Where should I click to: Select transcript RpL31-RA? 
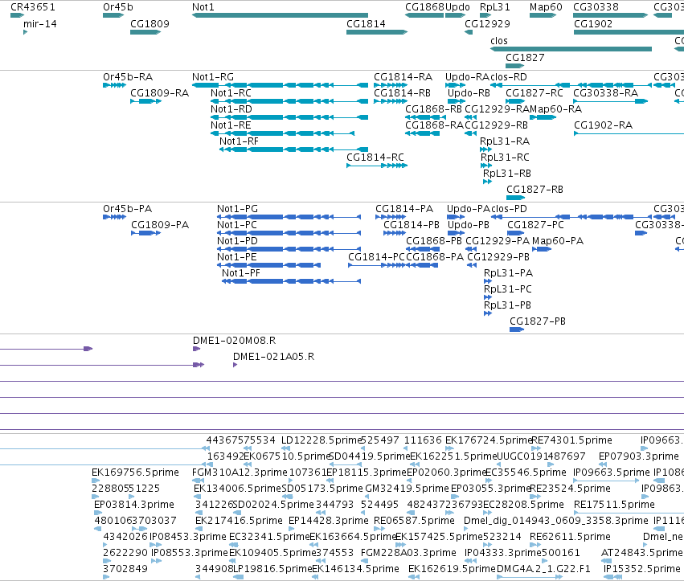click(x=485, y=149)
